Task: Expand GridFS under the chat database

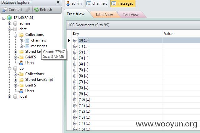Action: click(x=15, y=57)
